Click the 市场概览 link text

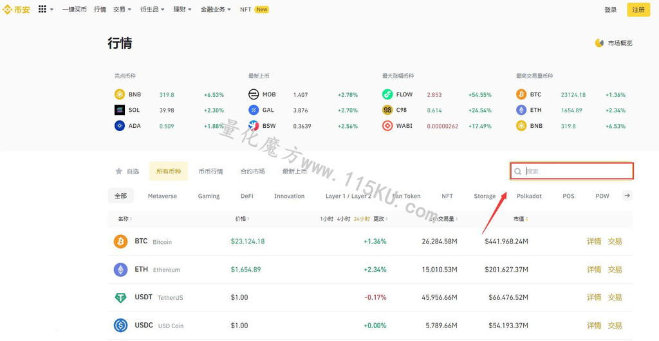(620, 43)
